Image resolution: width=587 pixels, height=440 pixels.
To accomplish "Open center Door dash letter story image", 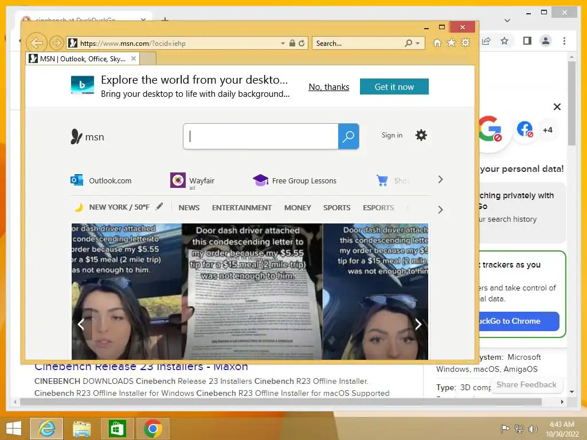I will pyautogui.click(x=252, y=292).
